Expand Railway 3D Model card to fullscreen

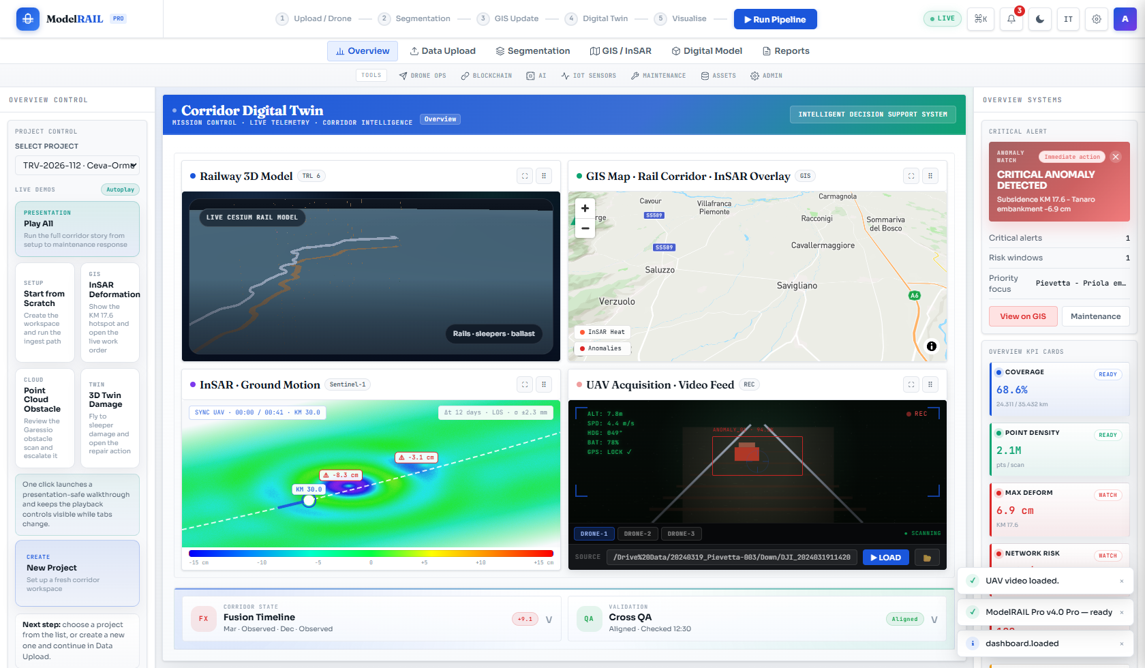[524, 175]
